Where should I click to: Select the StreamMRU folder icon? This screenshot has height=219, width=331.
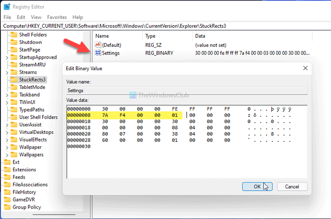[14, 65]
